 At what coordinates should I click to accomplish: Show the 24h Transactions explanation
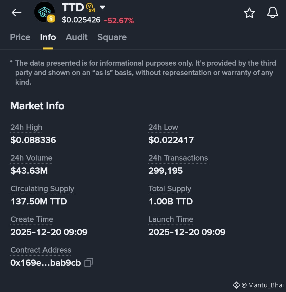click(178, 158)
